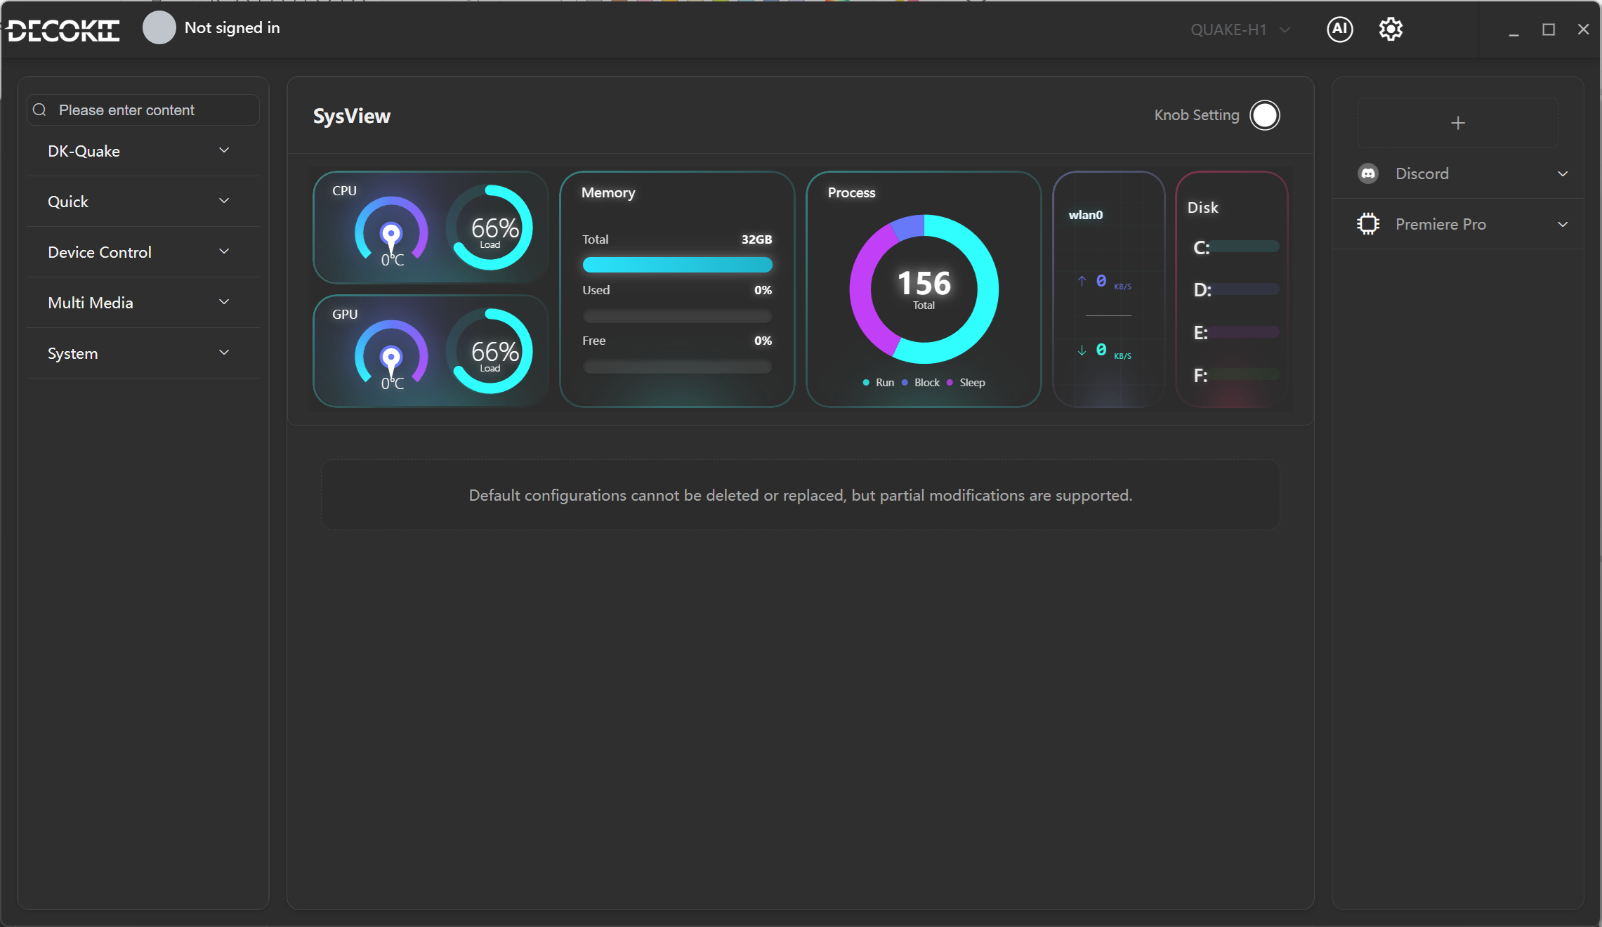Focus the Please enter content search field
The height and width of the screenshot is (927, 1602).
pyautogui.click(x=143, y=110)
